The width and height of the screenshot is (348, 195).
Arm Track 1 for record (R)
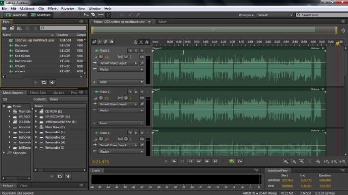142,51
